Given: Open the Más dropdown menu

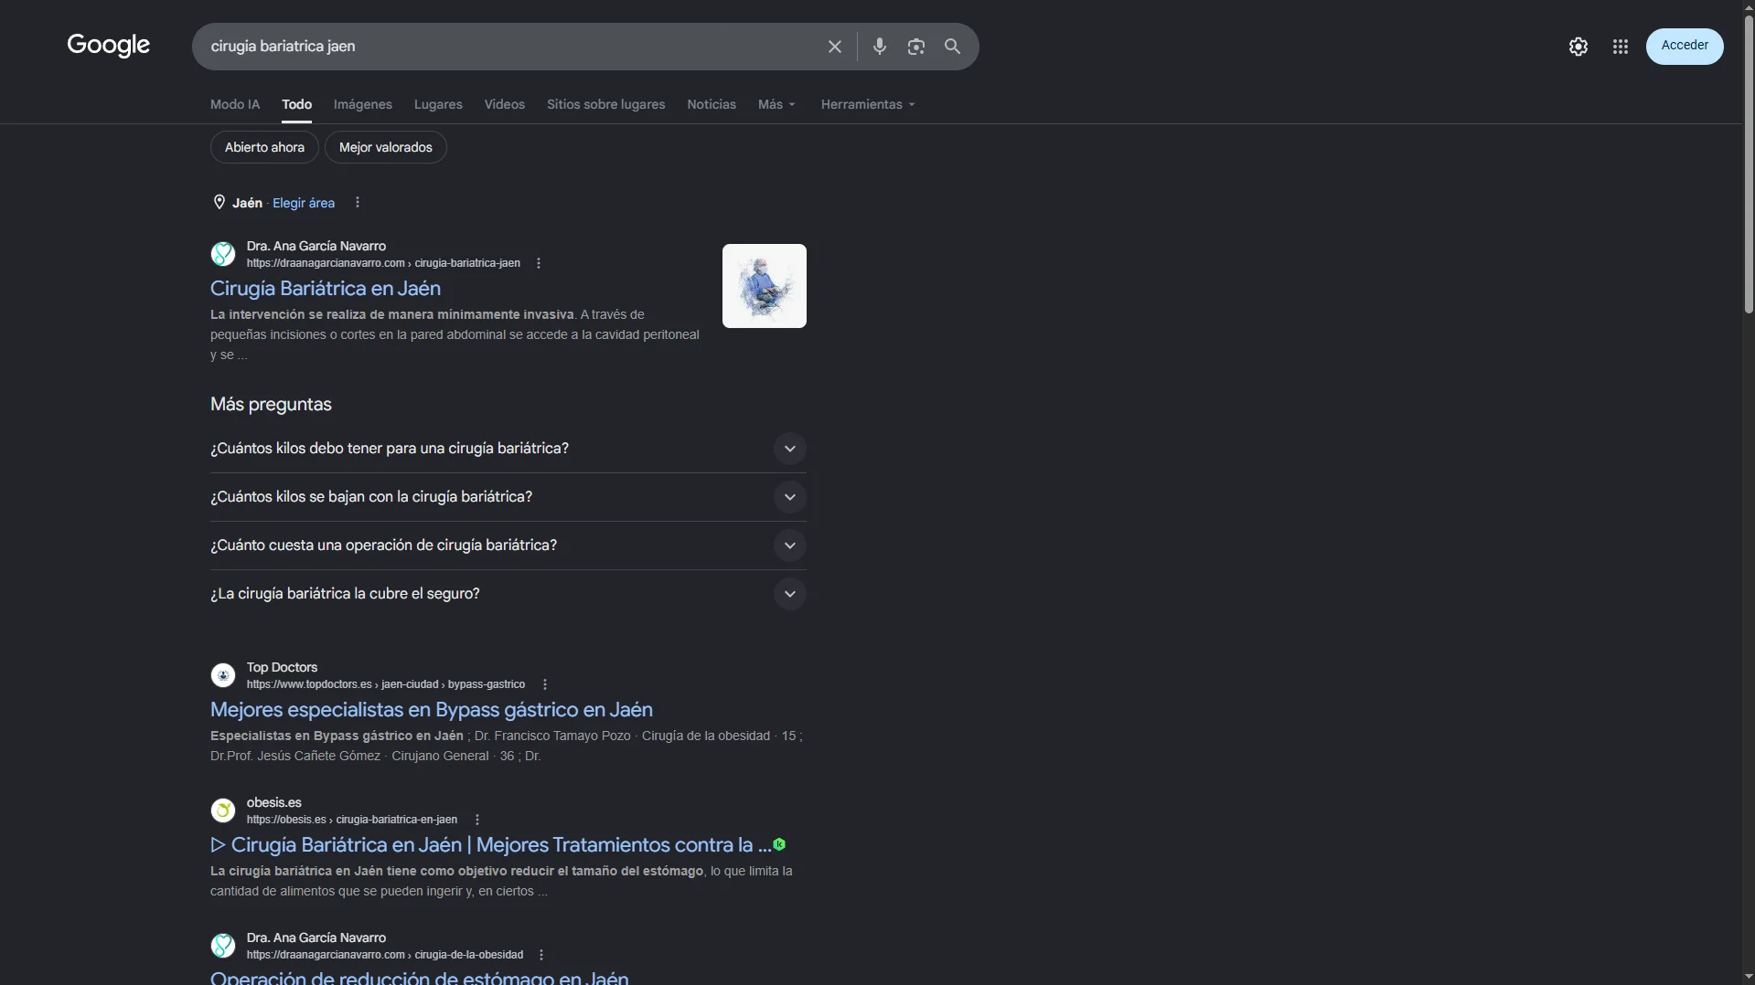Looking at the screenshot, I should pos(776,104).
